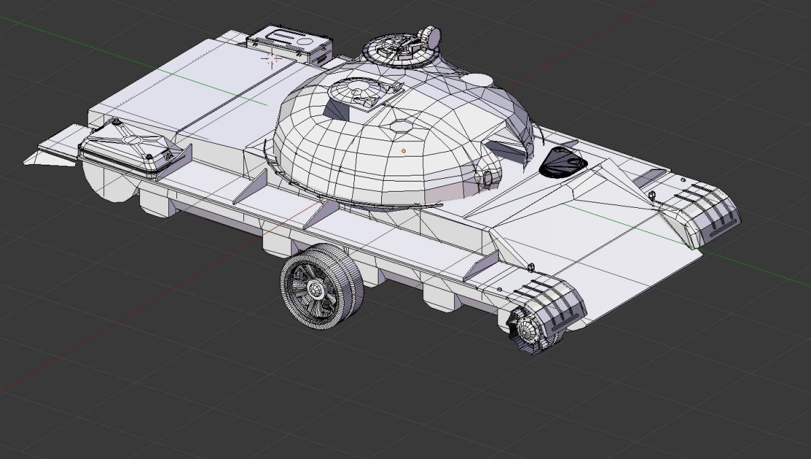
Task: Select the far ribbed front fender
Action: 706,211
